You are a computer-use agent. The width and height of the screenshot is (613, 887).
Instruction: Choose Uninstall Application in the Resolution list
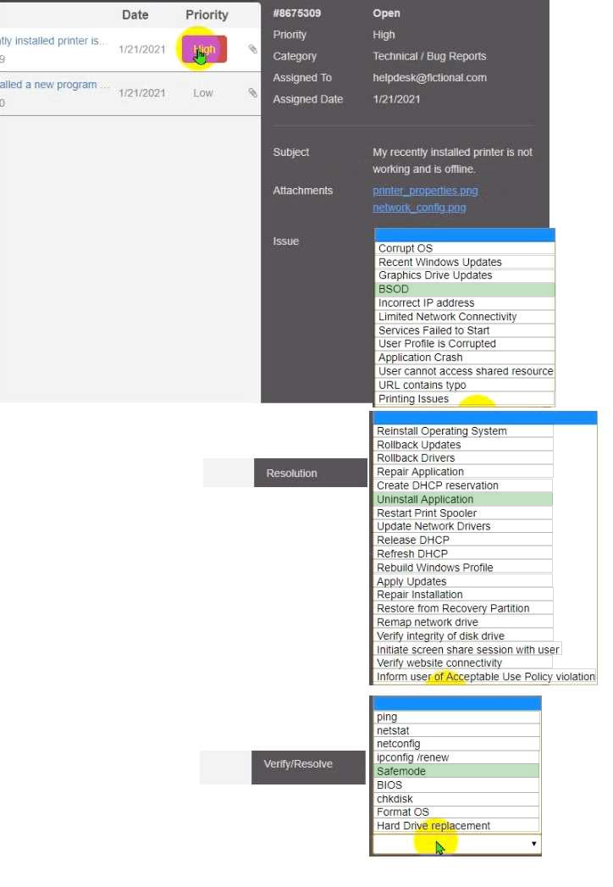pyautogui.click(x=424, y=499)
